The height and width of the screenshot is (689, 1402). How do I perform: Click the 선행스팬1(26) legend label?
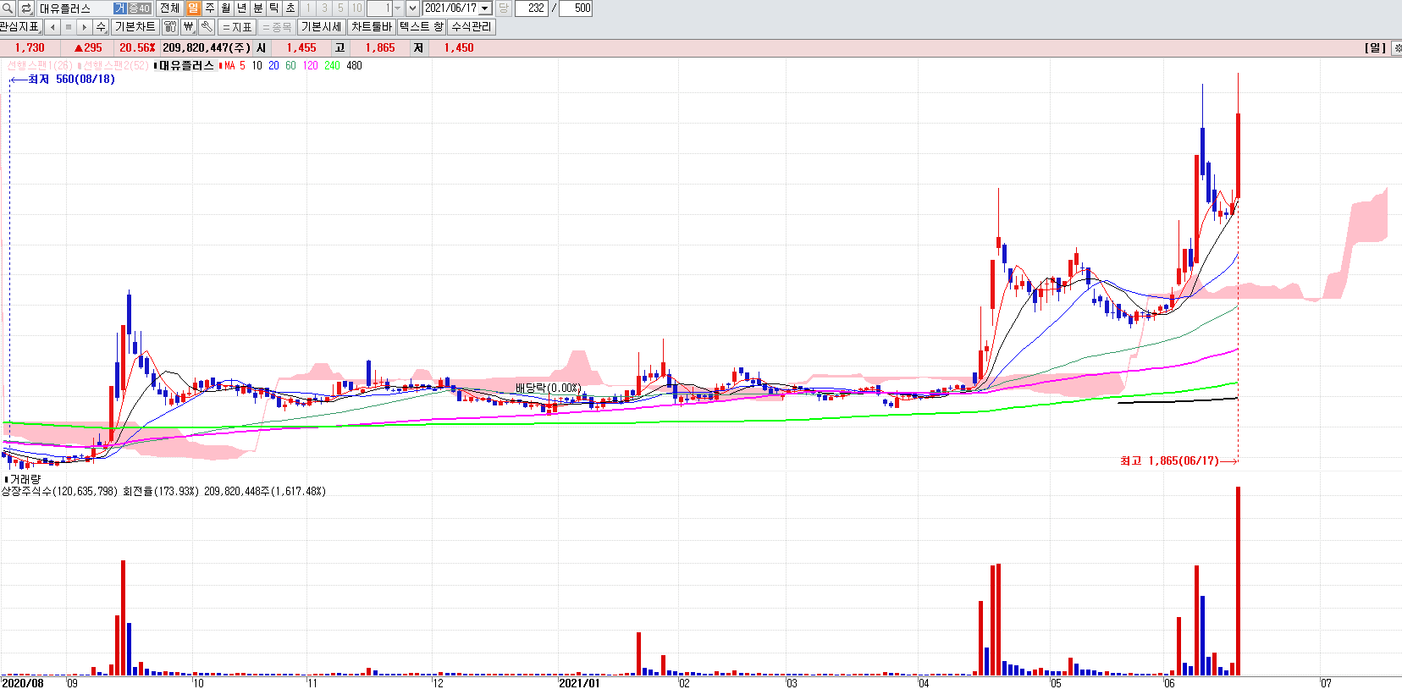coord(40,65)
